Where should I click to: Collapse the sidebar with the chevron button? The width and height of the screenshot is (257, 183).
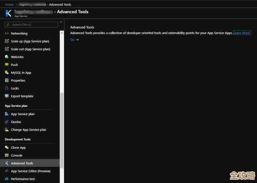[x=61, y=22]
